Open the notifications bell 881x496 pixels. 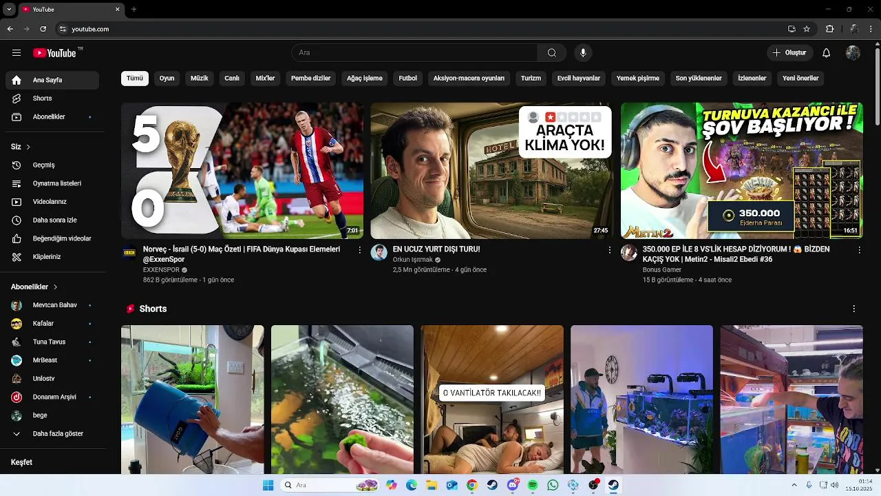(x=827, y=53)
